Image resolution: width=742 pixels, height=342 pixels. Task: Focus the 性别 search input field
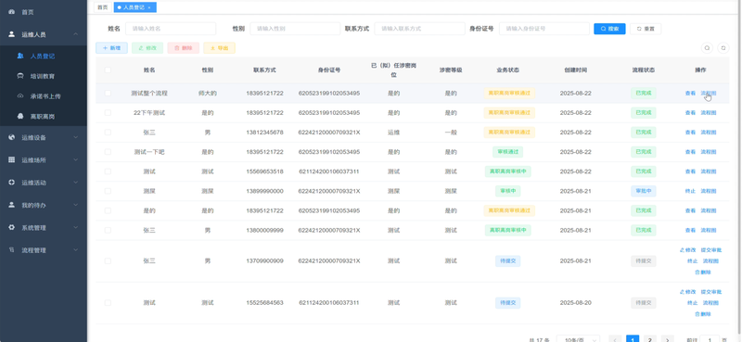[x=295, y=29]
